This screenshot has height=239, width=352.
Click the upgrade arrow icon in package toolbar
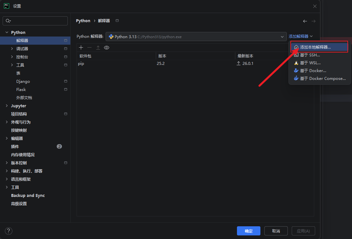pyautogui.click(x=98, y=48)
